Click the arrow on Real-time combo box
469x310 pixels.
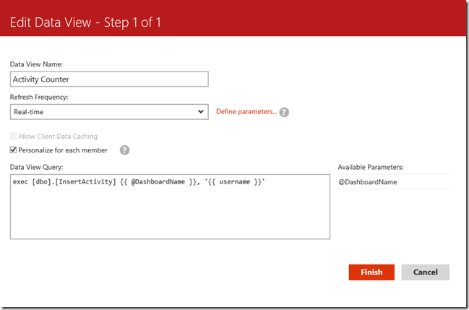click(x=201, y=112)
